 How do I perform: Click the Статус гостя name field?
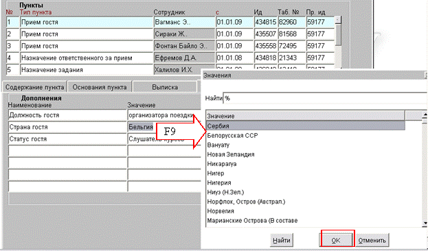tap(67, 139)
